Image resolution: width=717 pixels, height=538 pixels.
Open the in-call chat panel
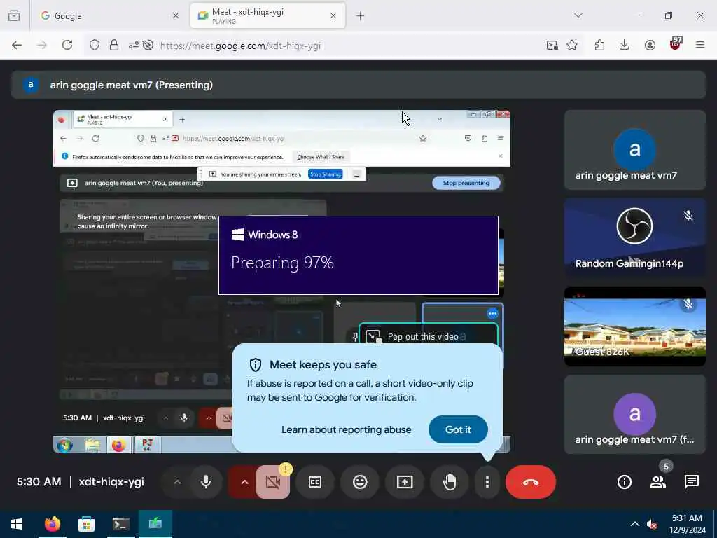point(691,482)
